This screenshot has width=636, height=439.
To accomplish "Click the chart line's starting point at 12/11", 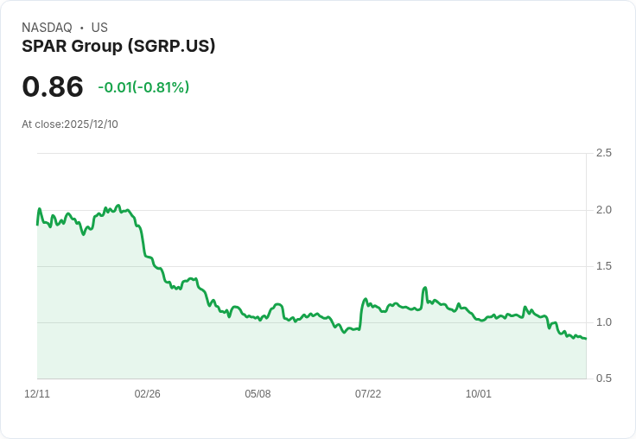I will tap(37, 225).
